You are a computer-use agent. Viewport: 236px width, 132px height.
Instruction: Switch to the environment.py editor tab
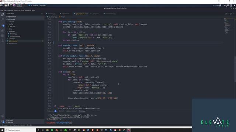(110, 14)
